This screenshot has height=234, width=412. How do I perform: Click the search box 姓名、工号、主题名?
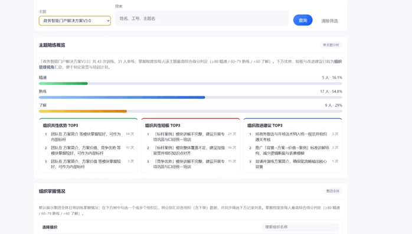click(x=202, y=18)
